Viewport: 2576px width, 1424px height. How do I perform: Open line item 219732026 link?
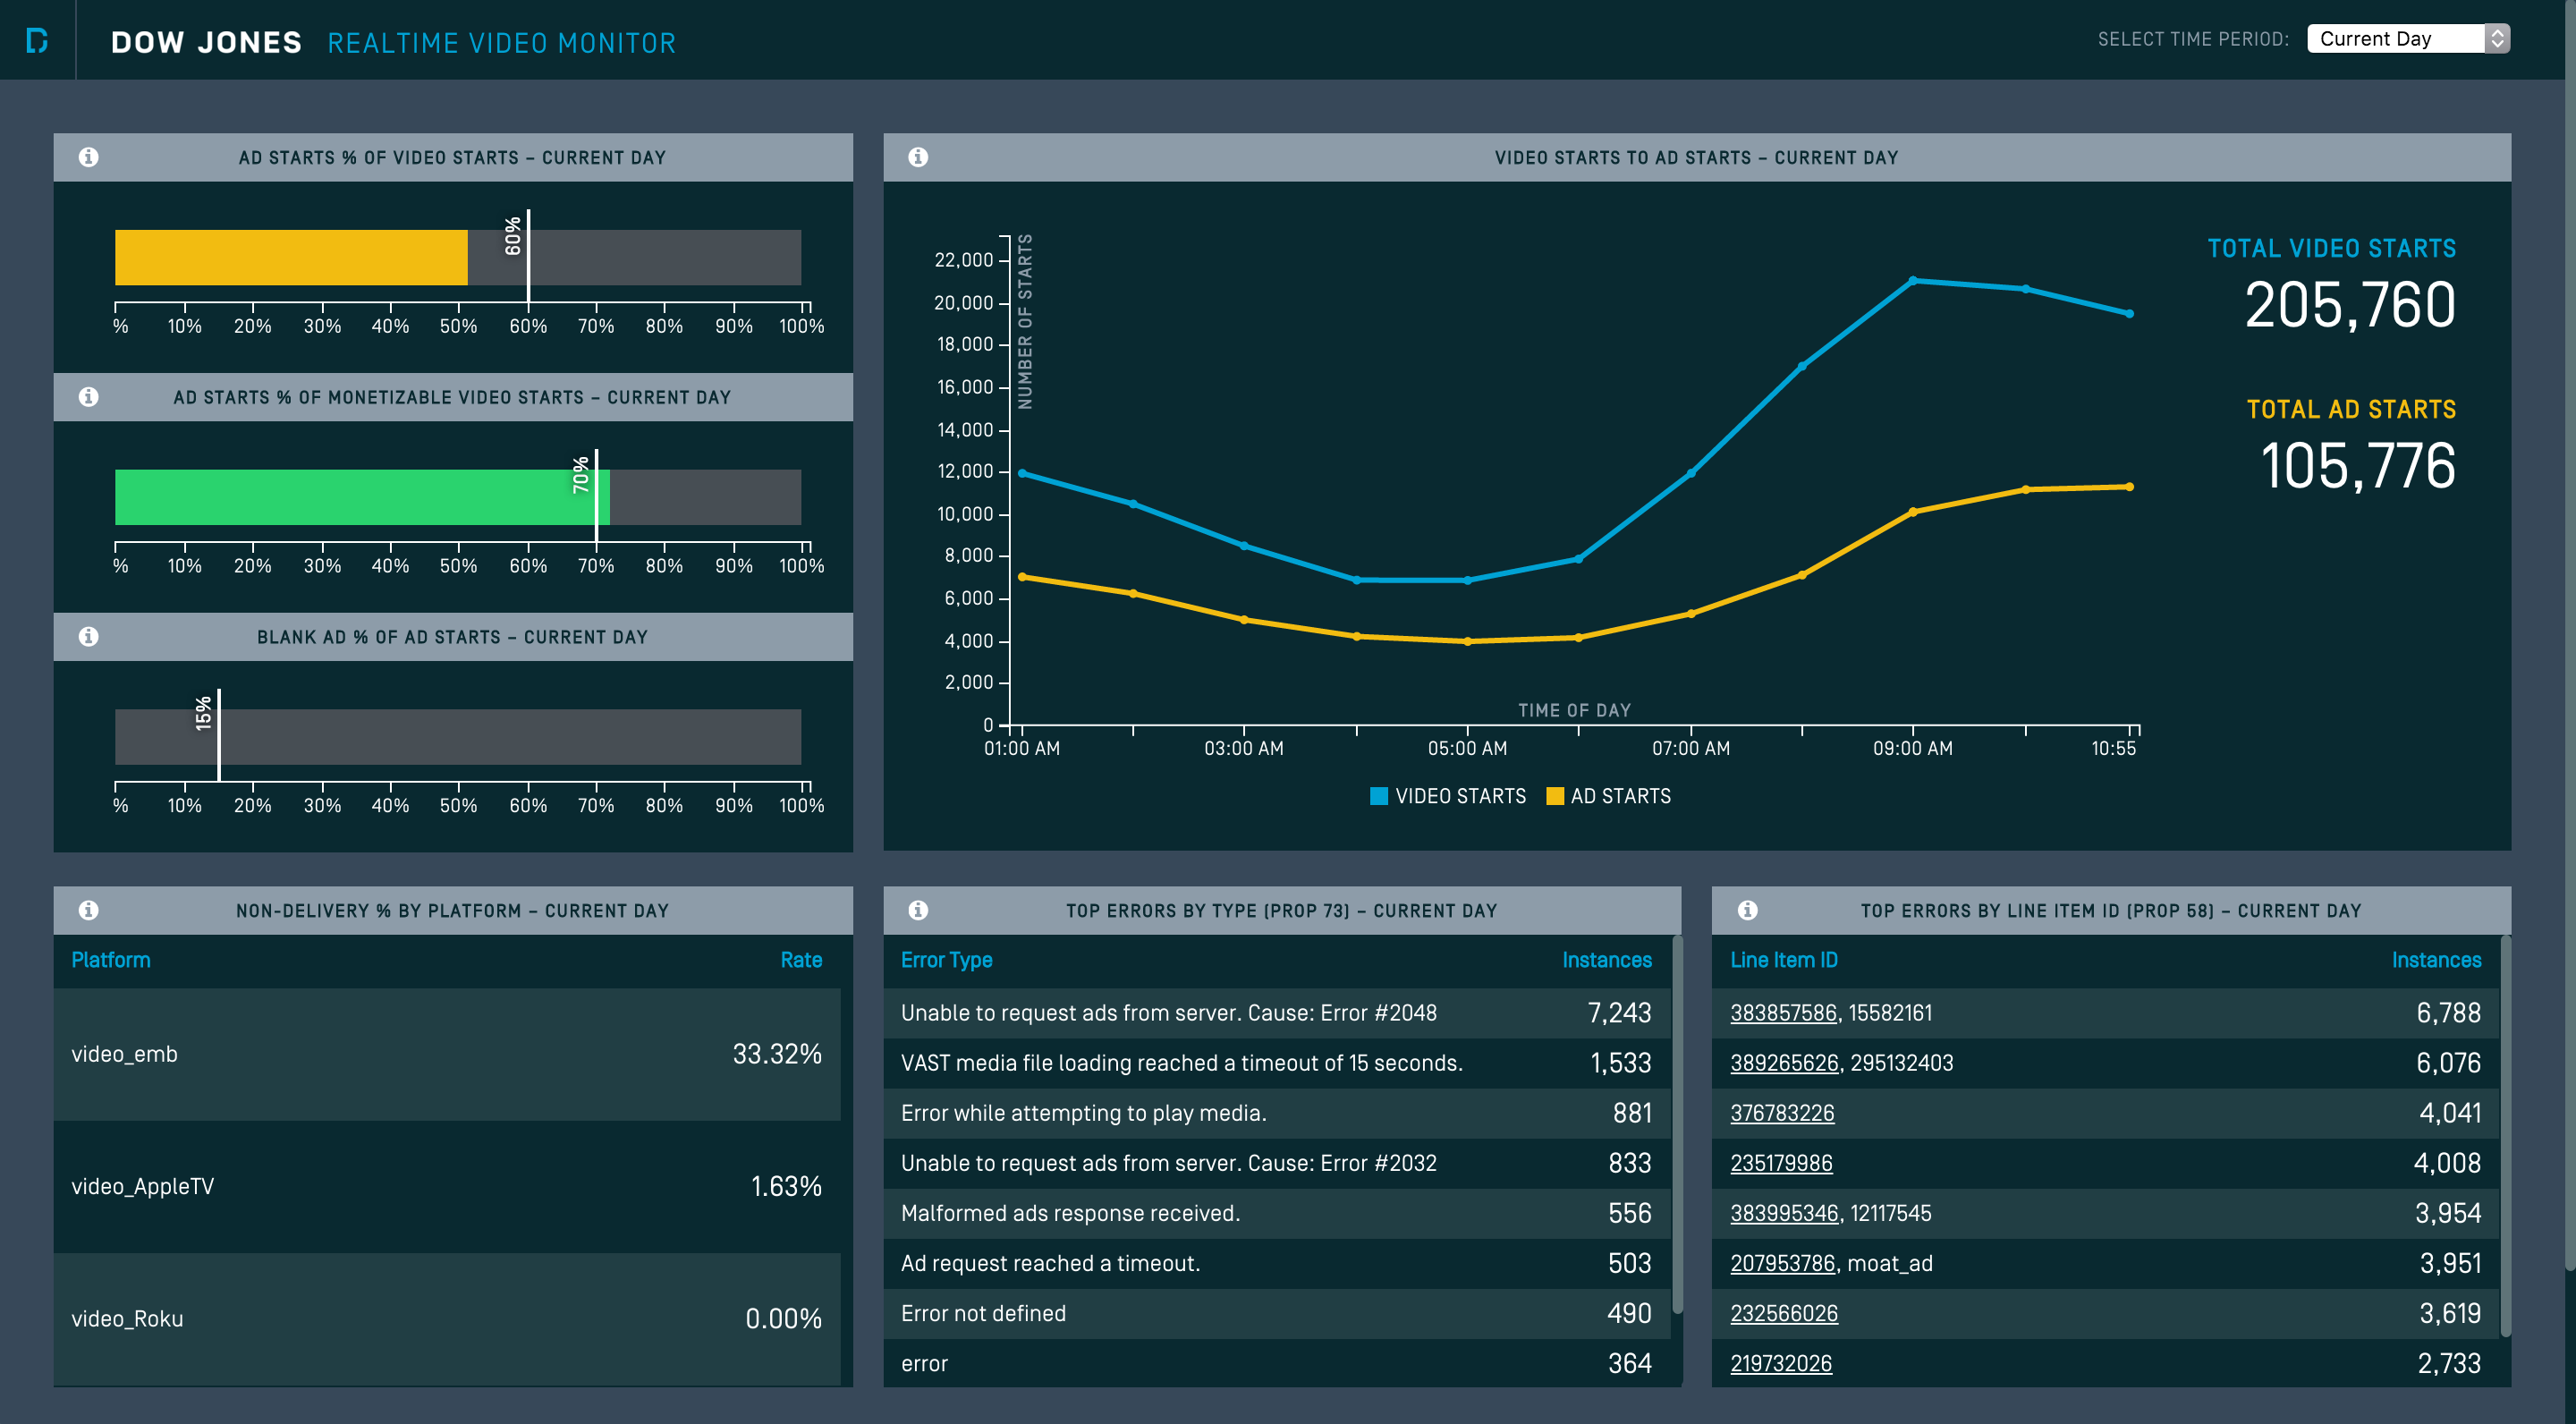tap(1781, 1363)
